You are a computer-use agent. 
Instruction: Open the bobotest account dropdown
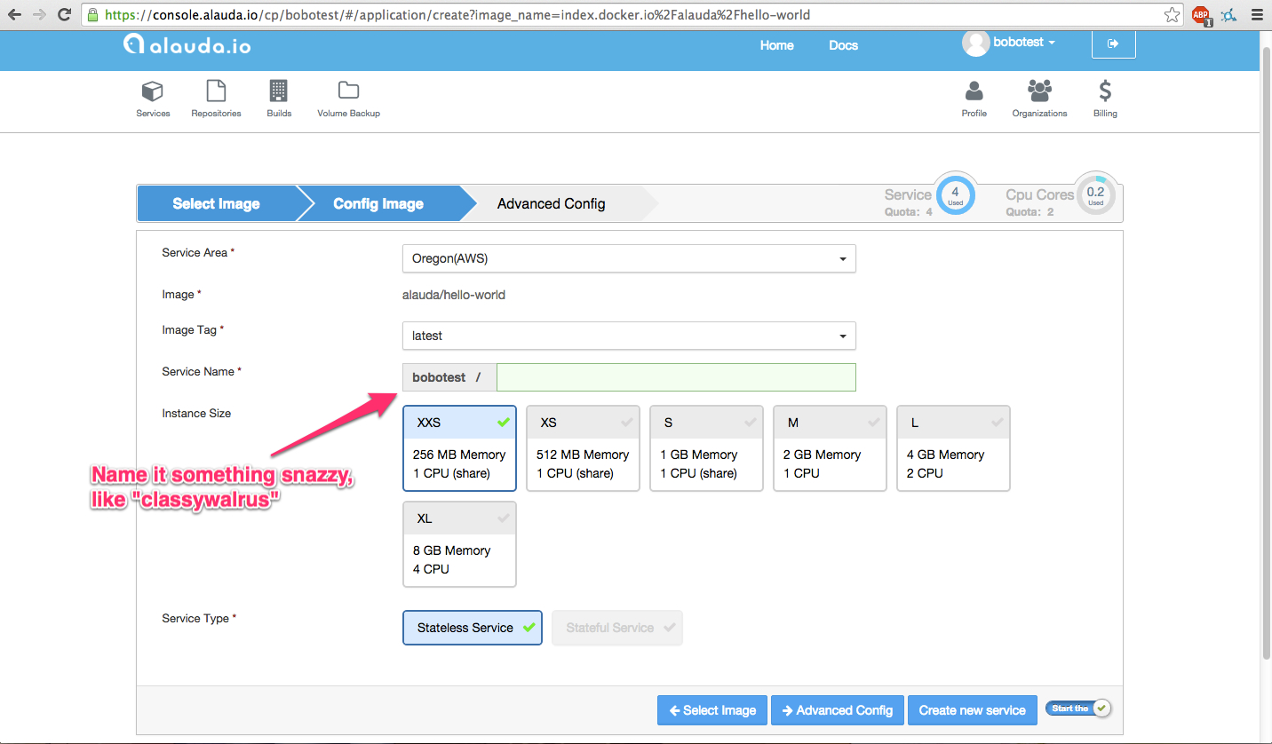tap(1024, 42)
